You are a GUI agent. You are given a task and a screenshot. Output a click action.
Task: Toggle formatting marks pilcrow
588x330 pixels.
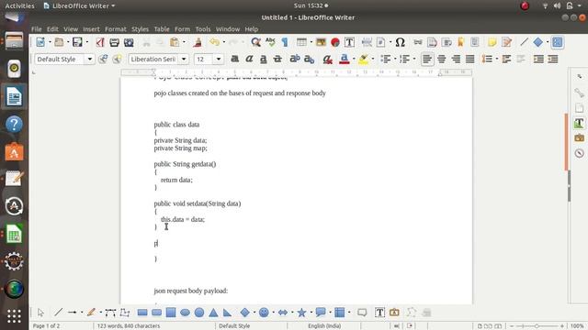coord(285,42)
